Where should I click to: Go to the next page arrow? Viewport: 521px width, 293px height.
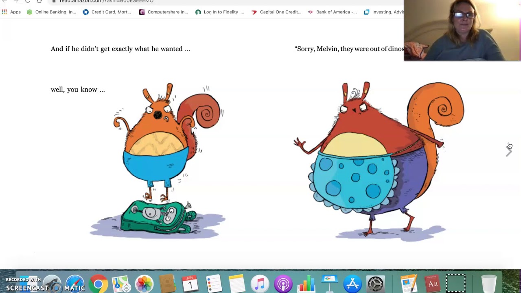click(508, 151)
